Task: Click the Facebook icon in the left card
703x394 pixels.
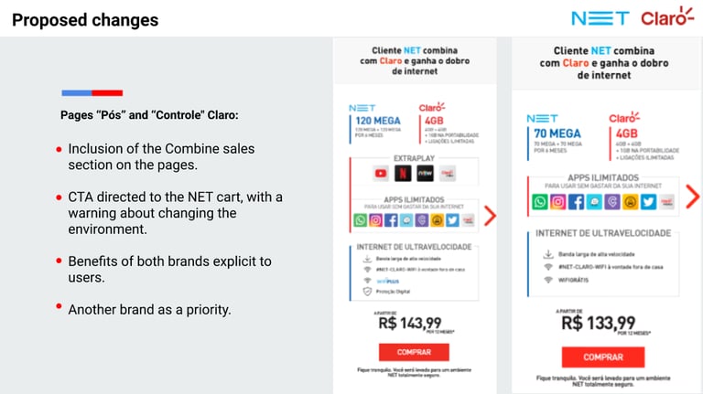Action: (x=391, y=220)
